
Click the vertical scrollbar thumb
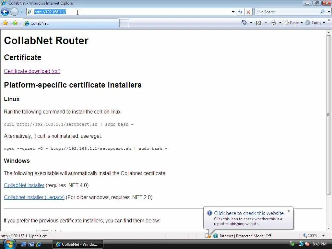[329, 115]
